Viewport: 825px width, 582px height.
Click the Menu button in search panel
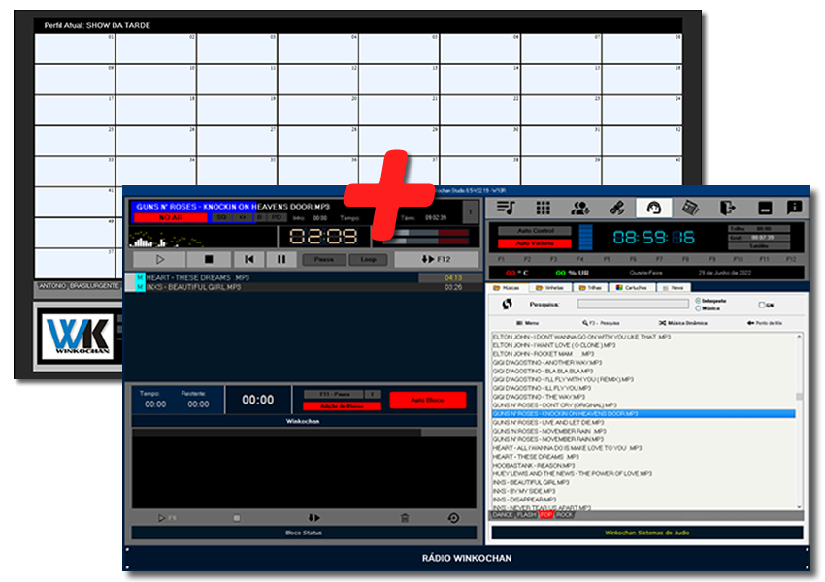(x=528, y=323)
